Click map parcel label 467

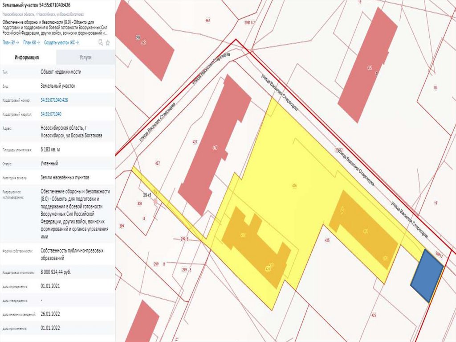coord(208,21)
